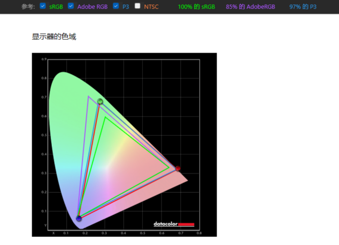
Task: Click the orange NTSC label text
Action: [151, 7]
